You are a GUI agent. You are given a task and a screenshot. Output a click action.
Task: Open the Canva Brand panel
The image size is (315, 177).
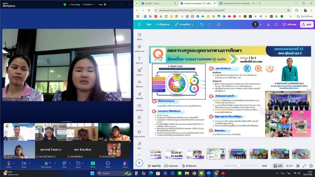[139, 72]
